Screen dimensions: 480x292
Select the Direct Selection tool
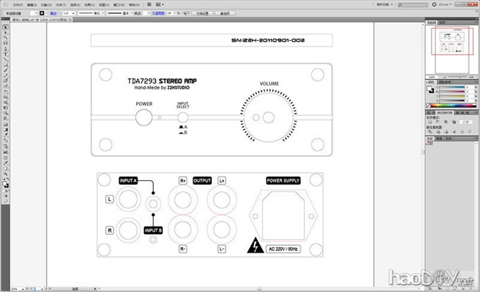[6, 33]
